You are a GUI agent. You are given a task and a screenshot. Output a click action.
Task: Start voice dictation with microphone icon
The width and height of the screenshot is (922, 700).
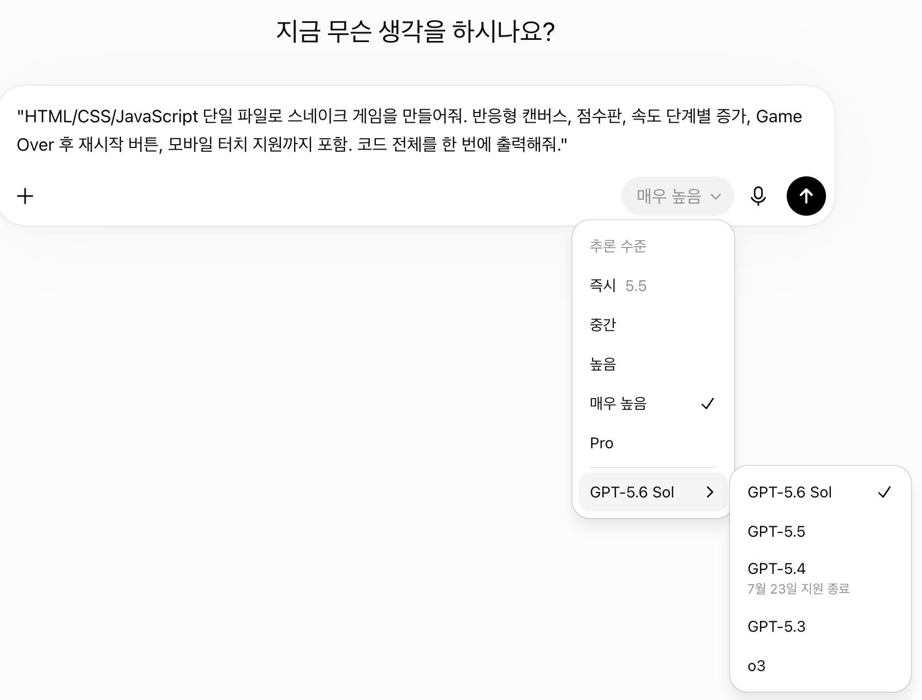pyautogui.click(x=758, y=196)
